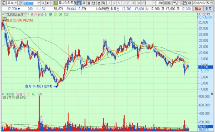Open the calendar picker icon

point(211,3)
